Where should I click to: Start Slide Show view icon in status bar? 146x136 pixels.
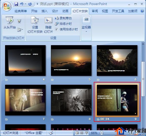[x=86, y=133]
